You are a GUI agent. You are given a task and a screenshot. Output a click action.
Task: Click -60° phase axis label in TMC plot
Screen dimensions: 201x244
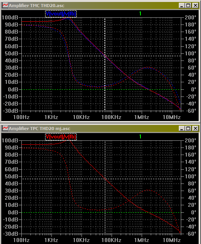(190, 111)
